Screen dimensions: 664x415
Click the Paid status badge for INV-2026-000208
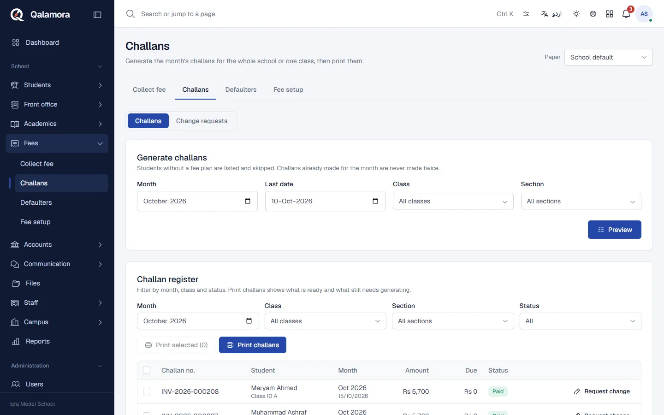click(498, 391)
